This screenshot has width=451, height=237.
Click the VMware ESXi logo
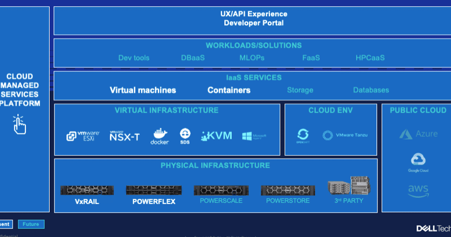pyautogui.click(x=83, y=136)
